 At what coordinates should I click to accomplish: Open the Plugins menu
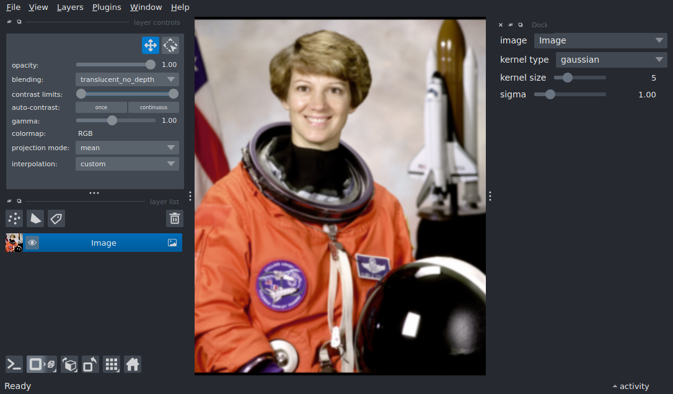click(106, 7)
